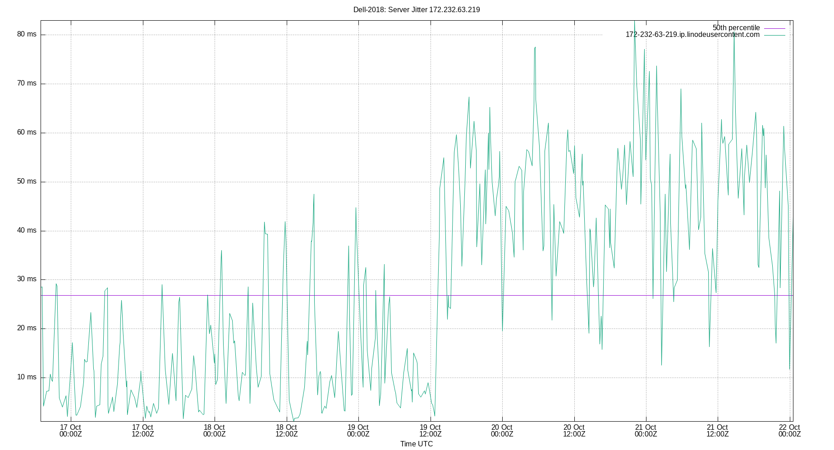The image size is (834, 450).
Task: Select the "60 ms" y-axis label
Action: (27, 132)
